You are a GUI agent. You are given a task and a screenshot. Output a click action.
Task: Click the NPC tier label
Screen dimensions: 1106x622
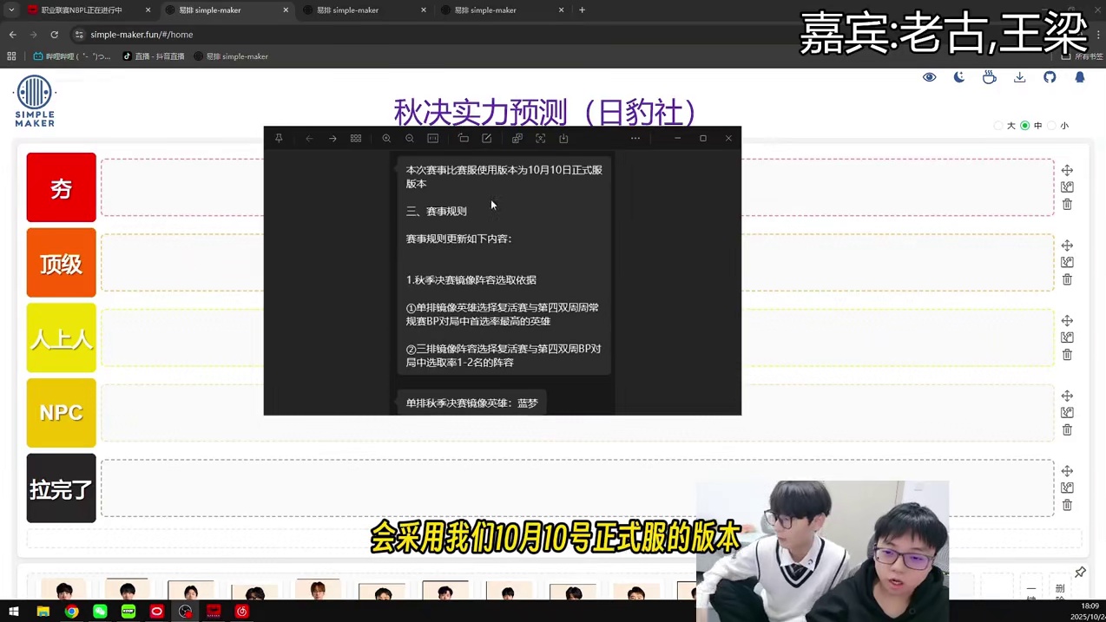(61, 412)
